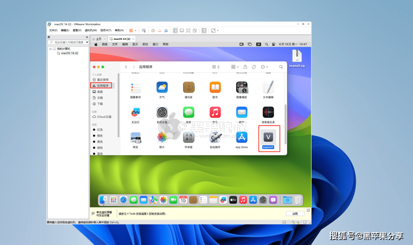The height and width of the screenshot is (245, 413).
Task: Close the 库 library panel
Action: [x=87, y=37]
